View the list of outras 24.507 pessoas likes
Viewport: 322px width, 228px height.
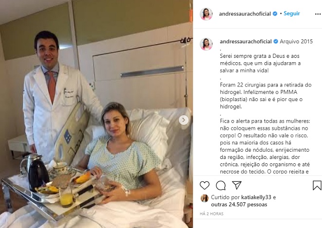tap(239, 205)
